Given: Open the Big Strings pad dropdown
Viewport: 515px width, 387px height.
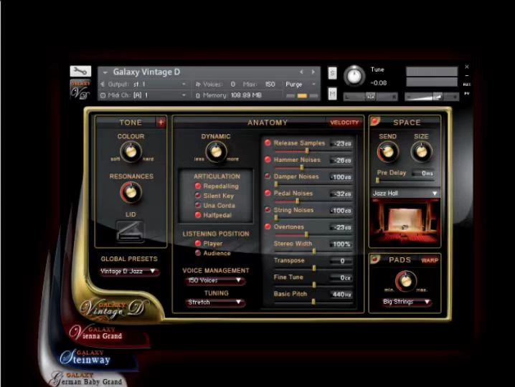Looking at the screenshot, I should tap(406, 302).
